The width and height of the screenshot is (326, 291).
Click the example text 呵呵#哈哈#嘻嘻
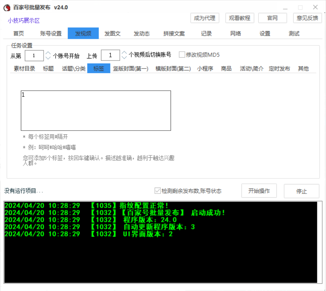coord(57,147)
